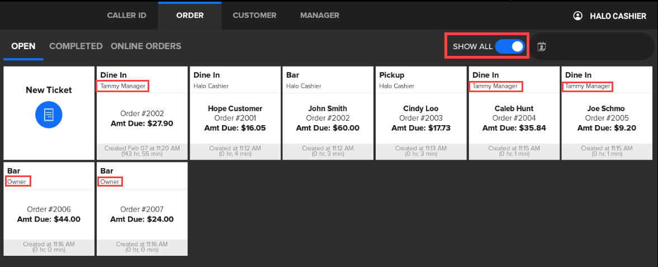Click the Halo Cashier account name
The image size is (658, 267).
point(618,16)
